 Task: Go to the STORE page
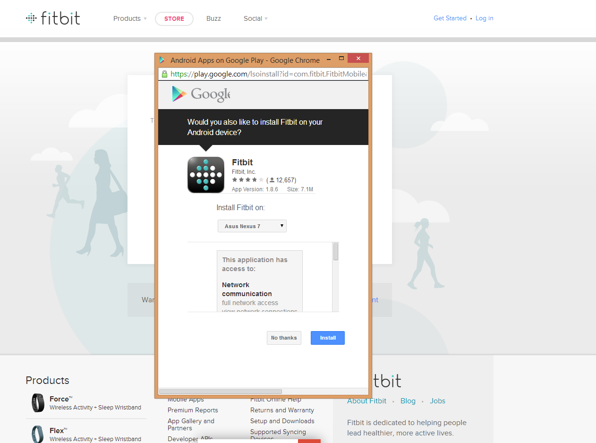(x=174, y=19)
